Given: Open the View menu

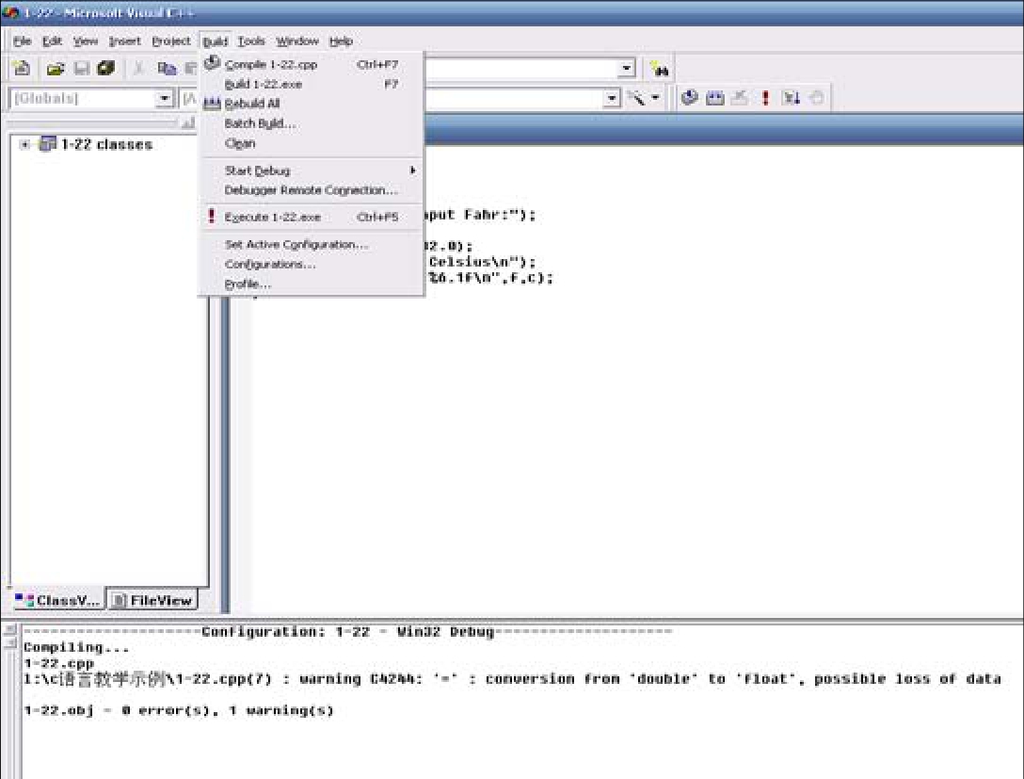Looking at the screenshot, I should click(86, 41).
